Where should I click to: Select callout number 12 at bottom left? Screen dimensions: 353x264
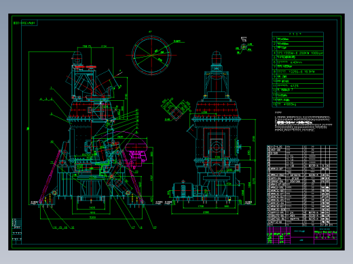(73, 227)
